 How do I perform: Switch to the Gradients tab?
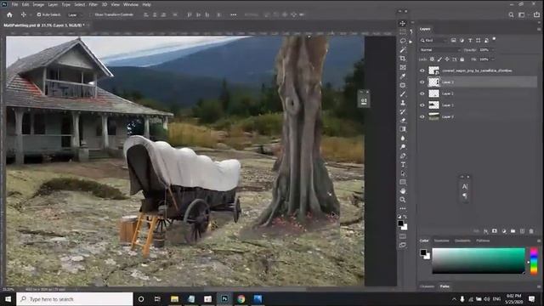(x=462, y=241)
